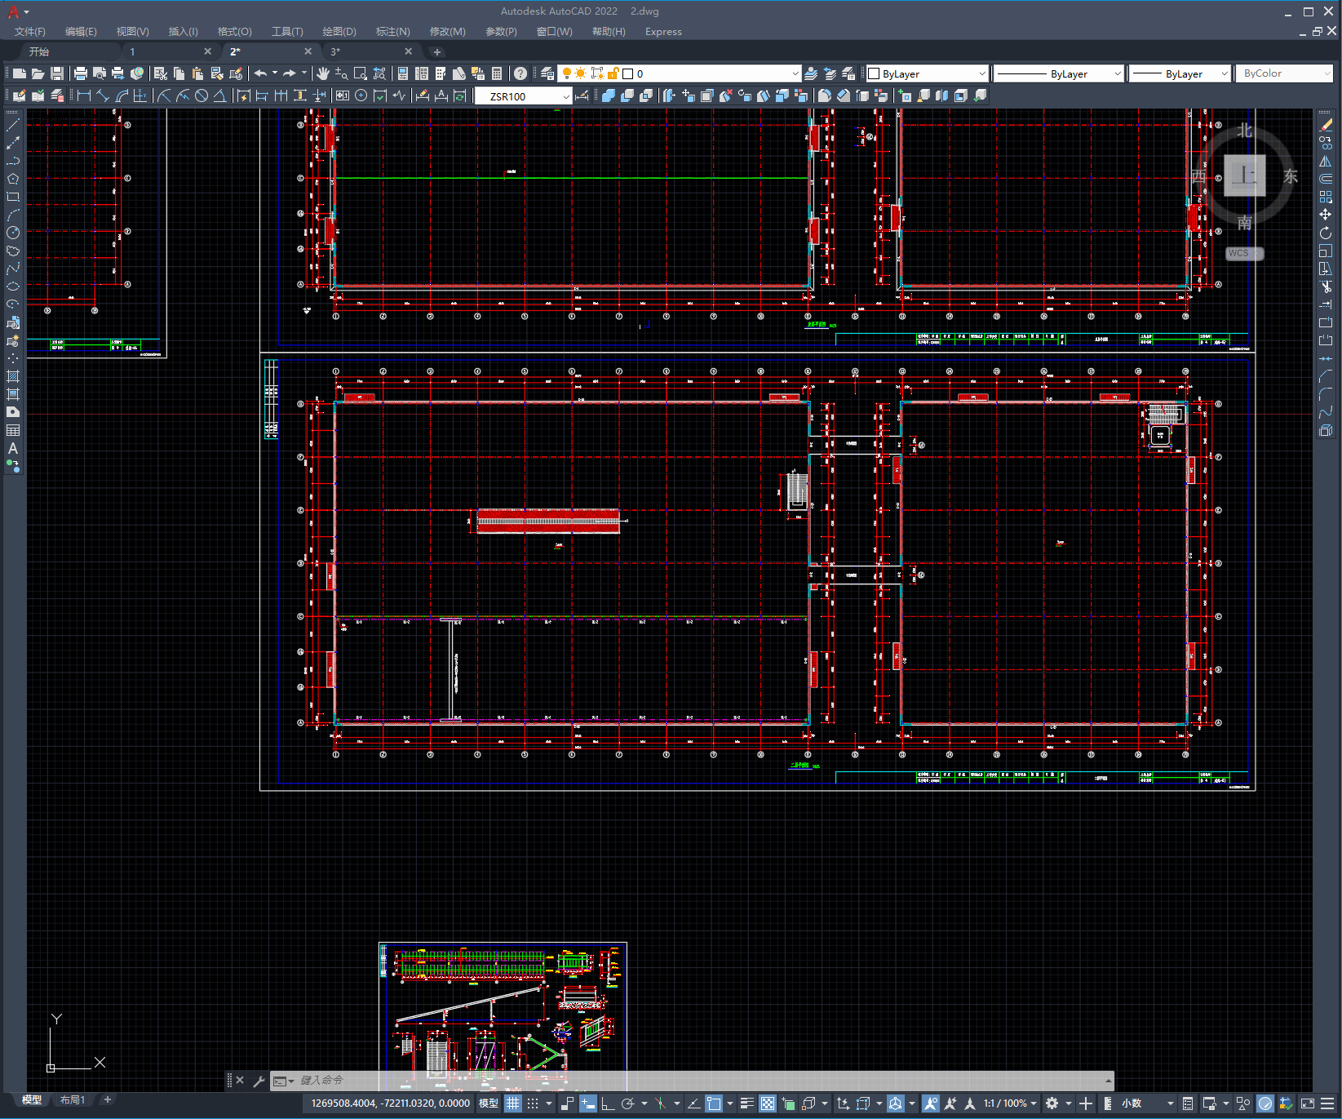Create a new drawing with the New icon
This screenshot has height=1119, width=1342.
(19, 73)
